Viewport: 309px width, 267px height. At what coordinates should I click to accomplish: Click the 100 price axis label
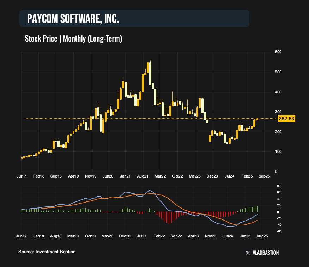point(278,152)
